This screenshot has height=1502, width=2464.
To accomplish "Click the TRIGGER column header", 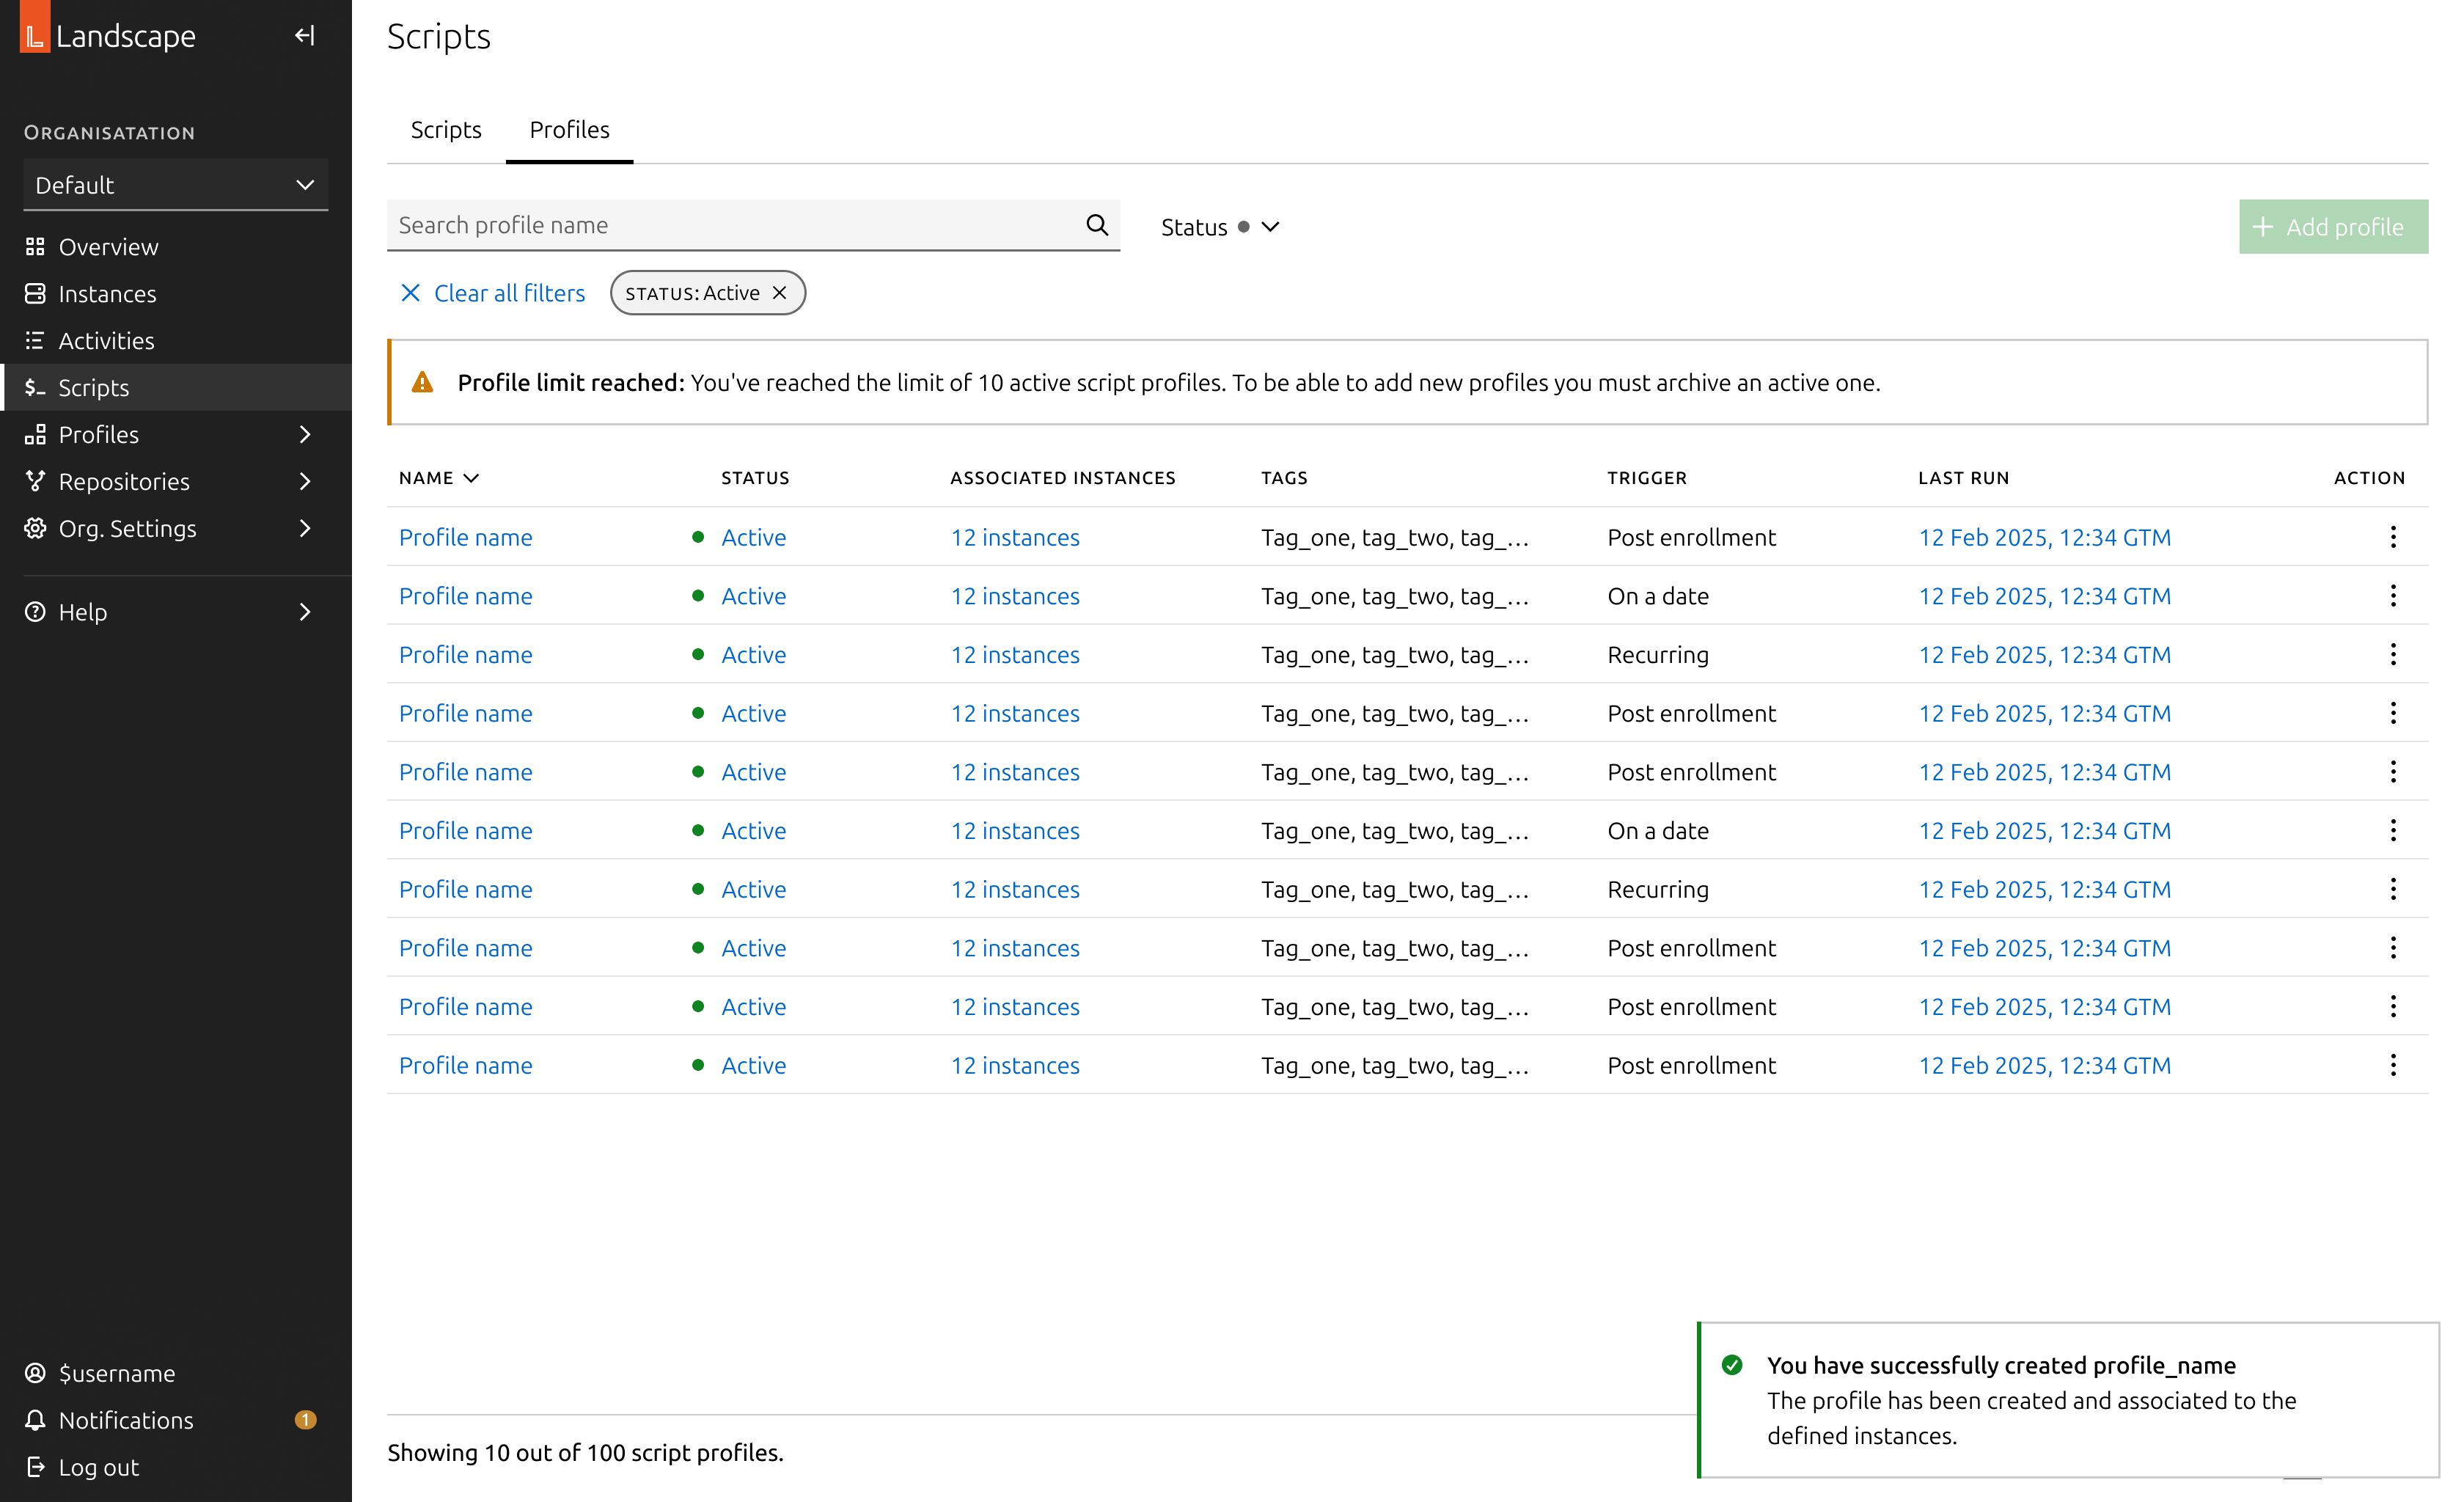I will pyautogui.click(x=1646, y=478).
